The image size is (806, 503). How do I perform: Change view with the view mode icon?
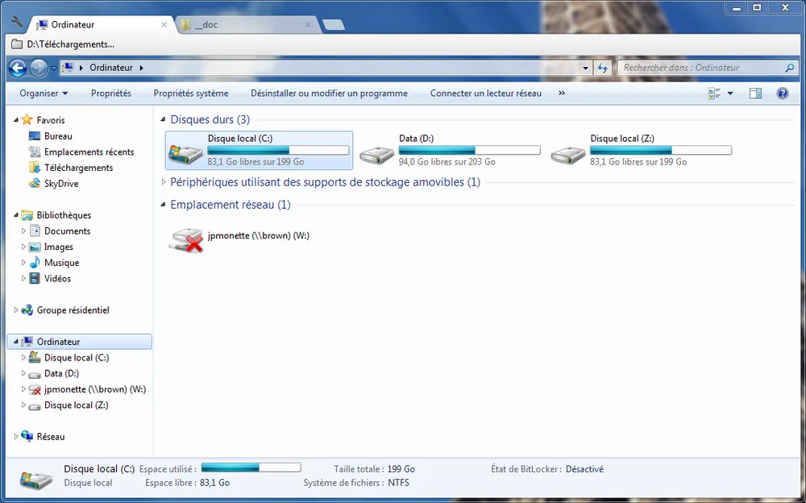[x=714, y=93]
